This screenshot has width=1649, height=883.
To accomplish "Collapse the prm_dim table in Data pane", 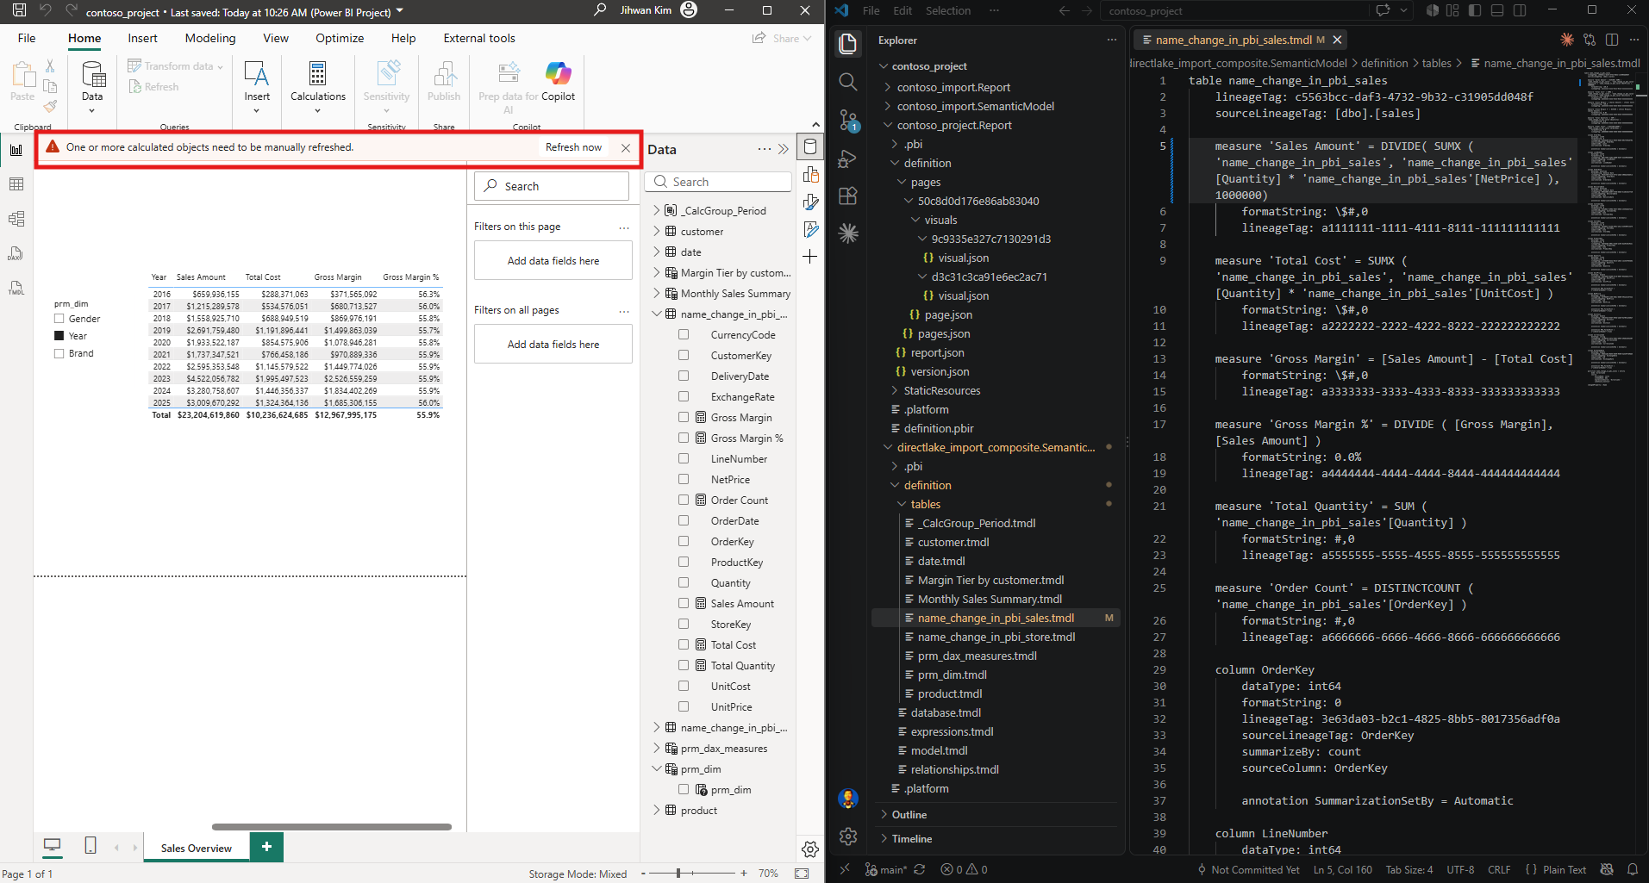I will tap(657, 768).
